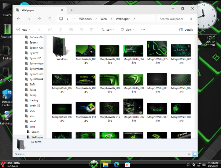Open File Explorer from taskbar
This screenshot has width=221, height=168.
pos(105,164)
